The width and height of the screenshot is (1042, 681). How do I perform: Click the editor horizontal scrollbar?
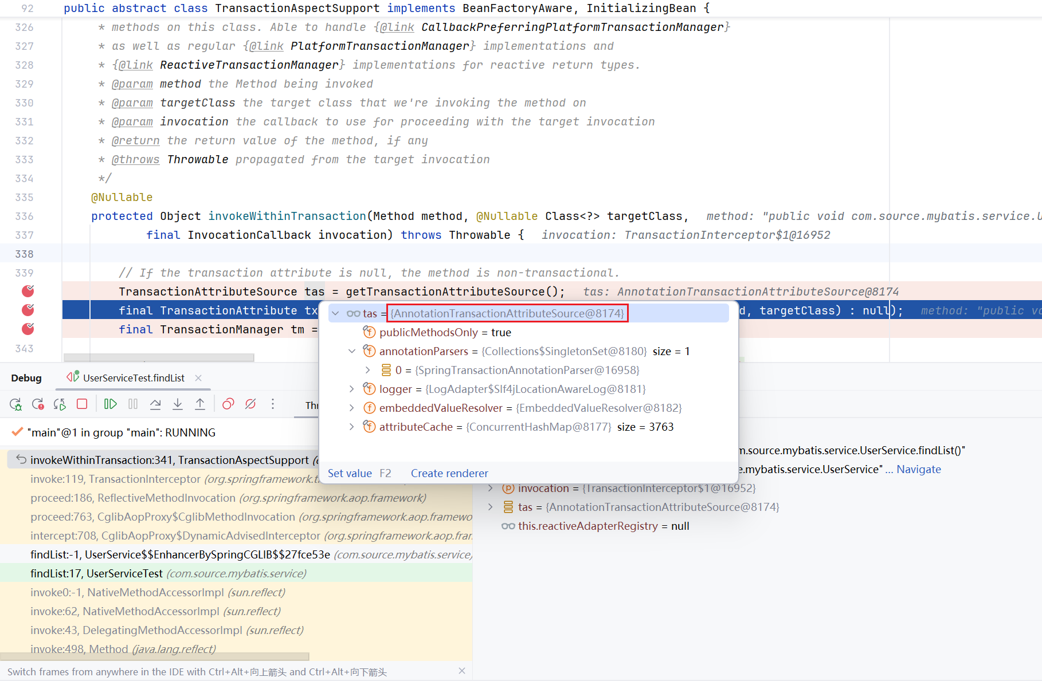click(x=159, y=357)
